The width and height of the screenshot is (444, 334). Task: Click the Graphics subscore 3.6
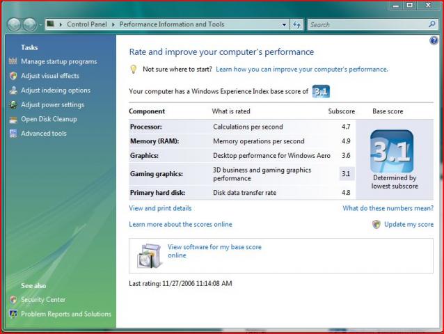click(346, 156)
